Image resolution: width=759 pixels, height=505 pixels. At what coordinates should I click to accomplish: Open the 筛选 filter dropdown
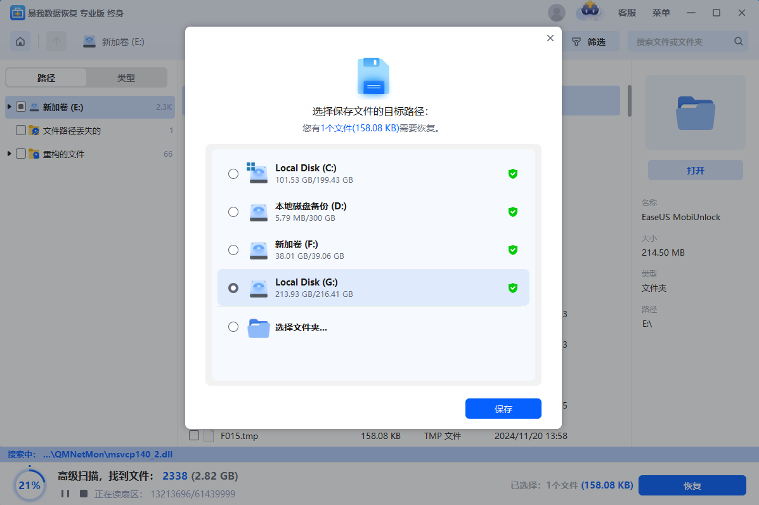click(589, 42)
